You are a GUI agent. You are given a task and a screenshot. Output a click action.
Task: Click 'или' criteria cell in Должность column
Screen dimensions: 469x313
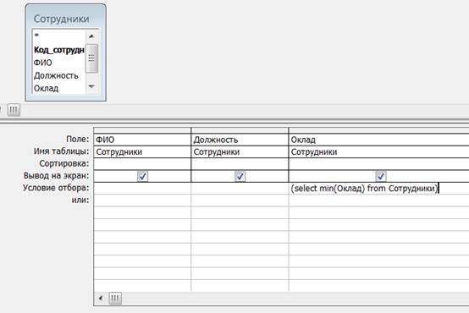point(240,200)
